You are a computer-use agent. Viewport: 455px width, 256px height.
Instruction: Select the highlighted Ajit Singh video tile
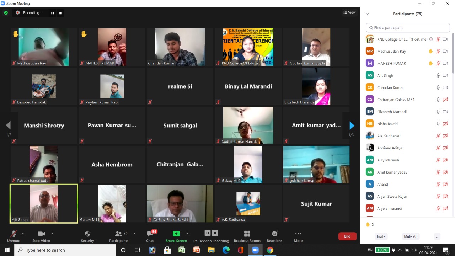[44, 203]
